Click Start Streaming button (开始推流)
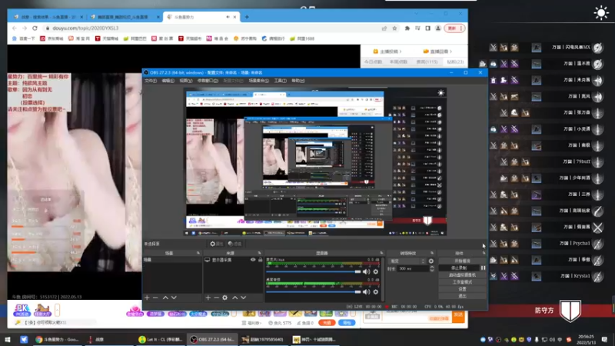This screenshot has height=346, width=615. click(x=463, y=261)
